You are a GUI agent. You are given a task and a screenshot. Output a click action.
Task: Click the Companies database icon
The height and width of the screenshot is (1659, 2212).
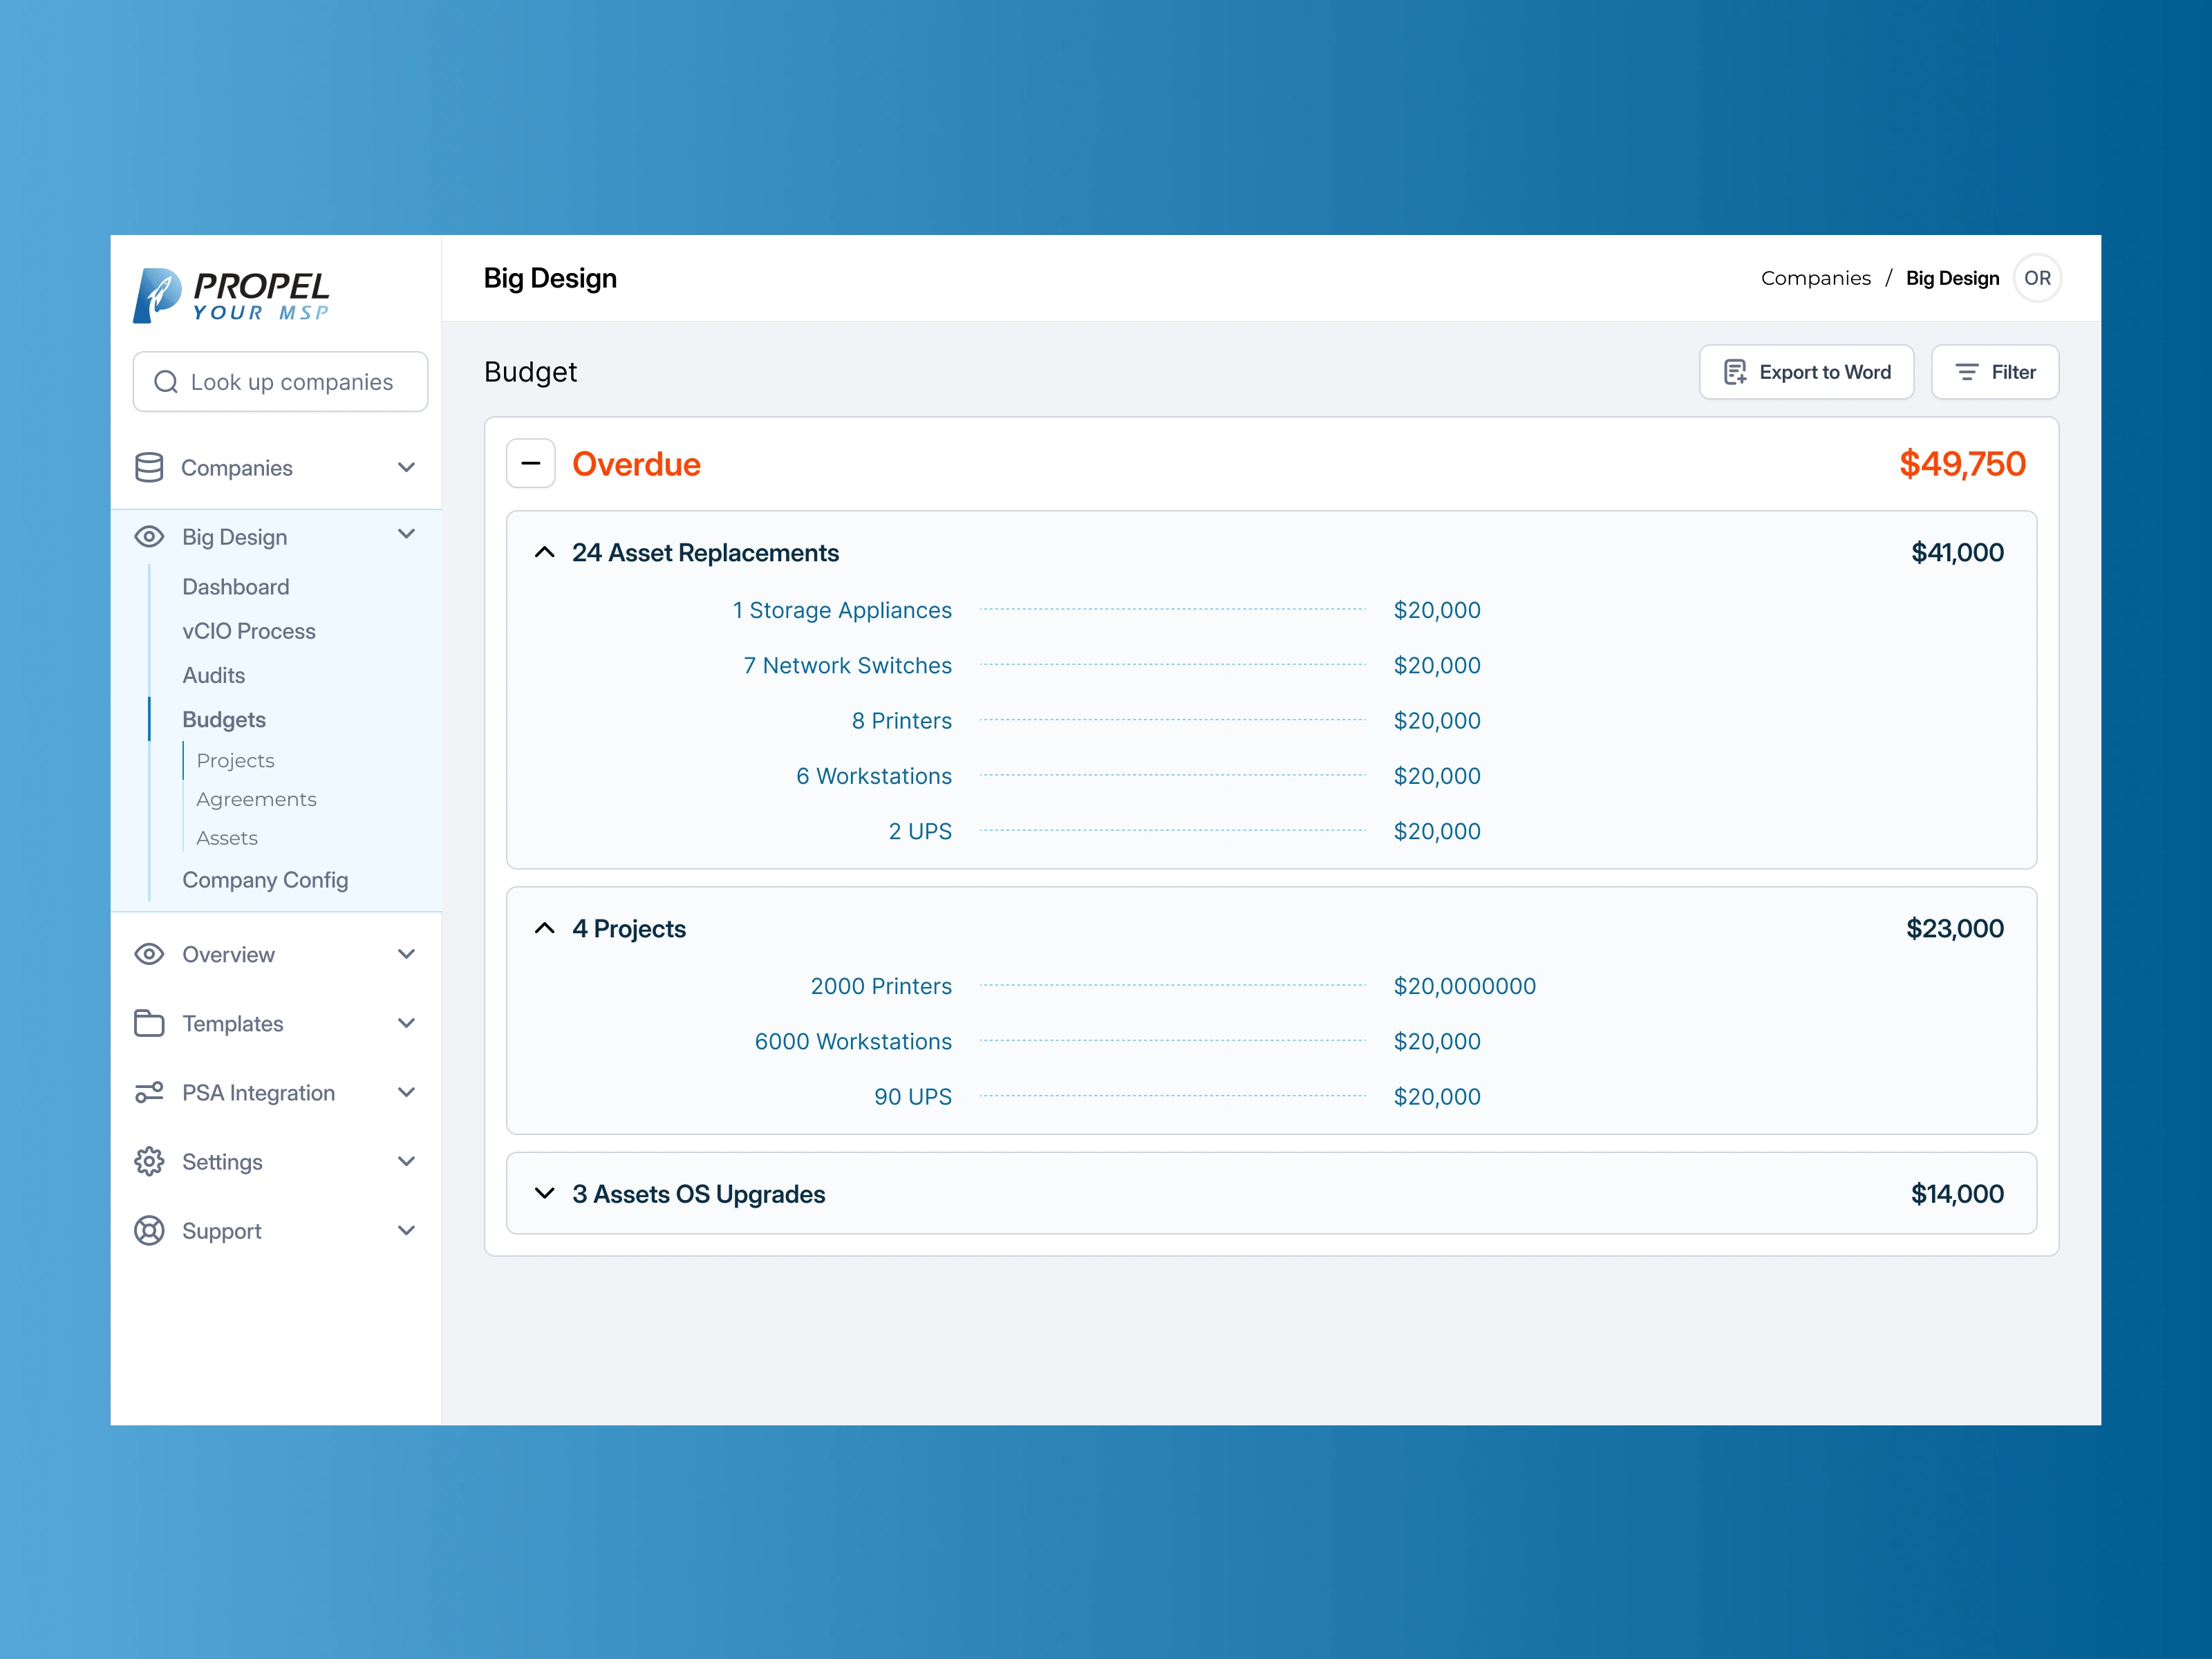149,467
